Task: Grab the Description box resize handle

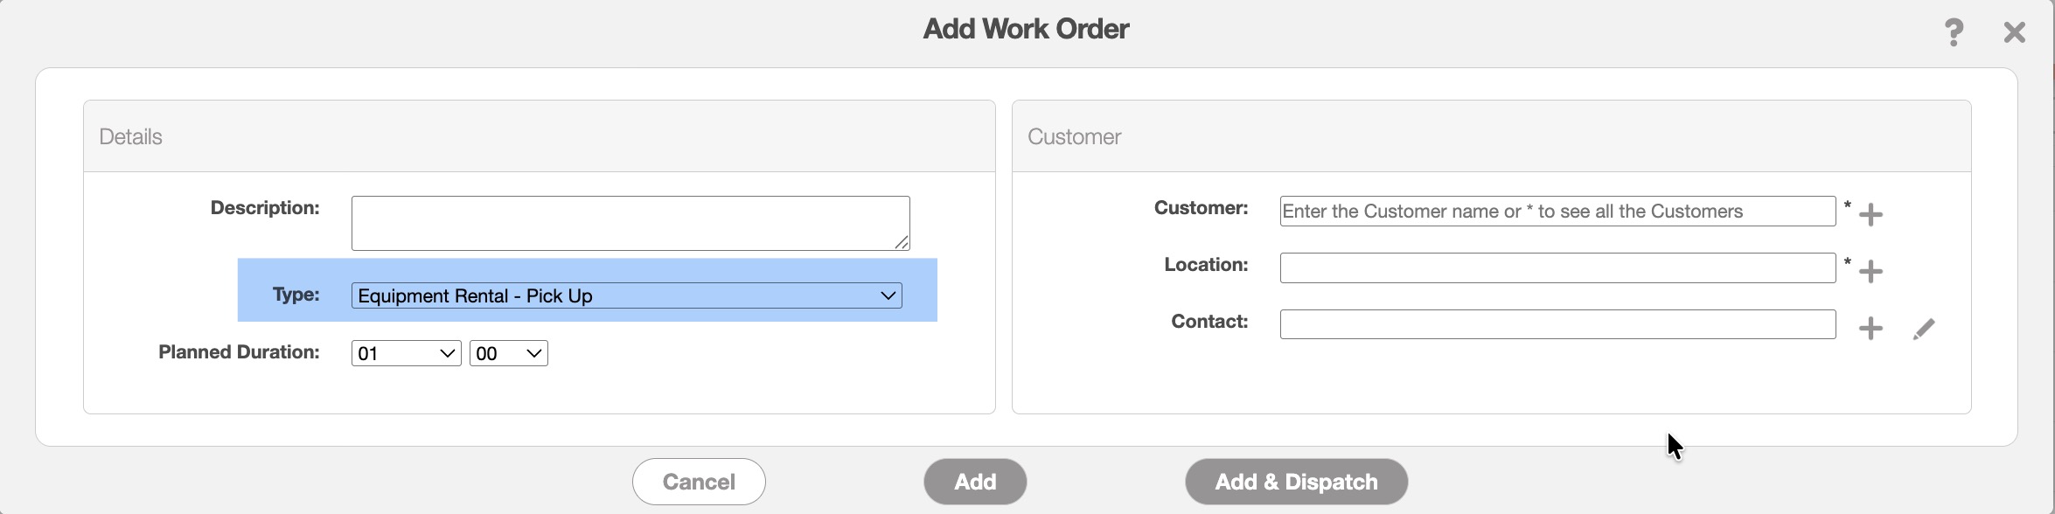Action: click(902, 242)
